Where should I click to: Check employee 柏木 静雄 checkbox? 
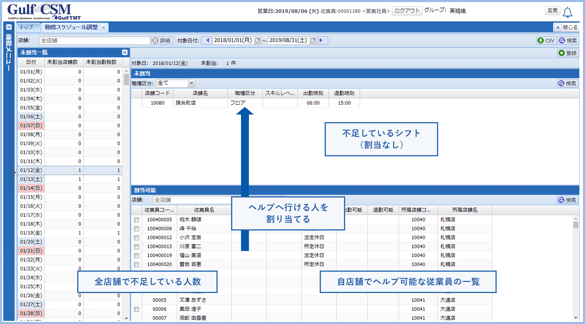coord(137,220)
